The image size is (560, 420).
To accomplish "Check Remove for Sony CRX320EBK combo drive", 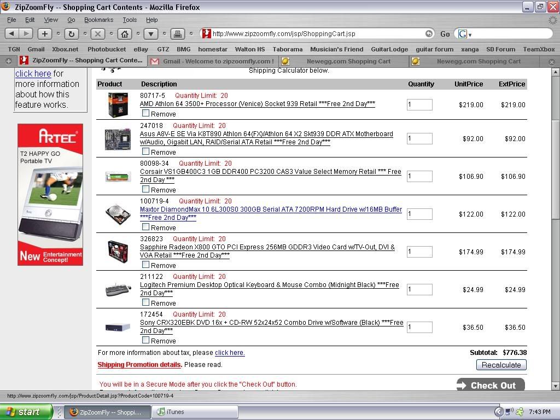I will [x=145, y=340].
